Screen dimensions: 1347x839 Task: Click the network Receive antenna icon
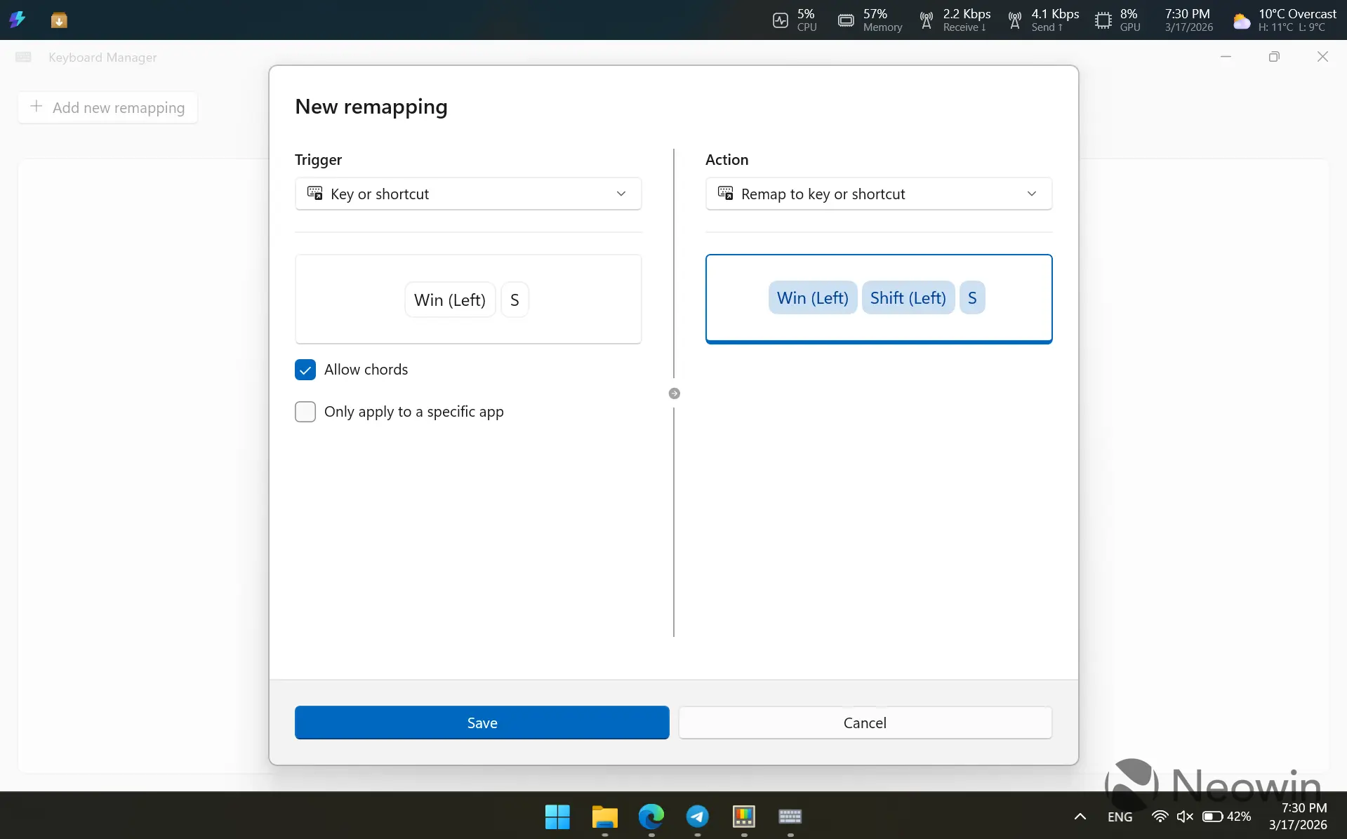click(x=927, y=20)
